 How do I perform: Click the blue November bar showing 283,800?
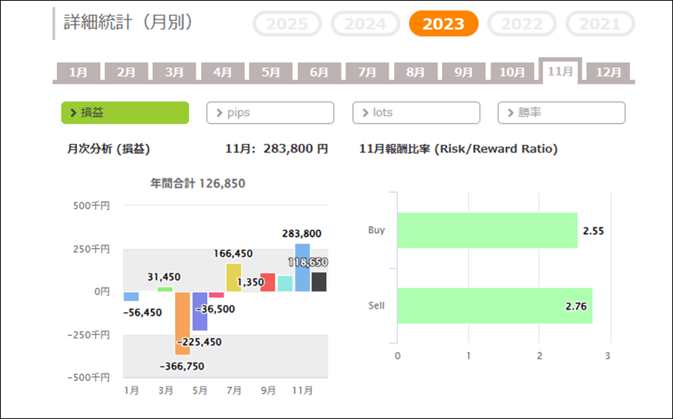click(302, 267)
